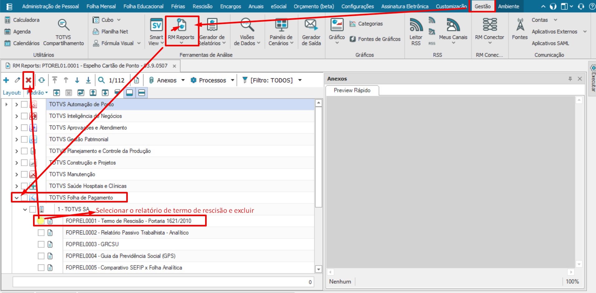Select FOPREL0001 - Termo de Rescisão report
Screen dimensions: 596x293
click(x=128, y=221)
